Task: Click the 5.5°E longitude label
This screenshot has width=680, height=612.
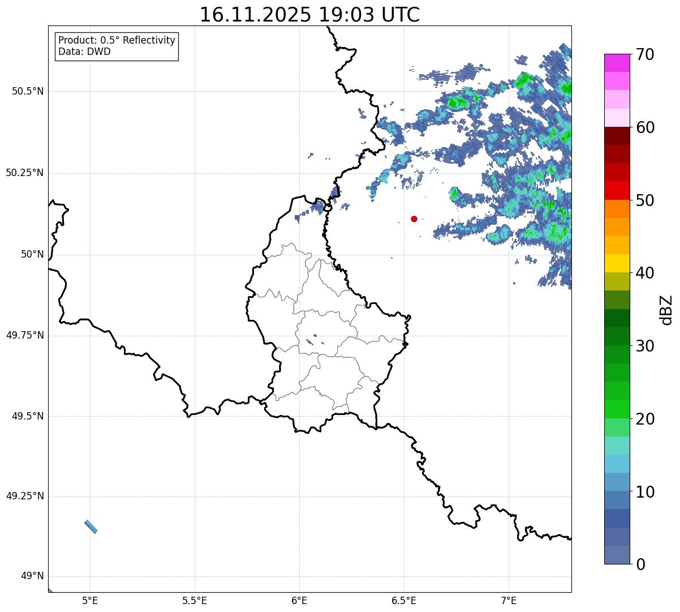Action: [x=195, y=600]
